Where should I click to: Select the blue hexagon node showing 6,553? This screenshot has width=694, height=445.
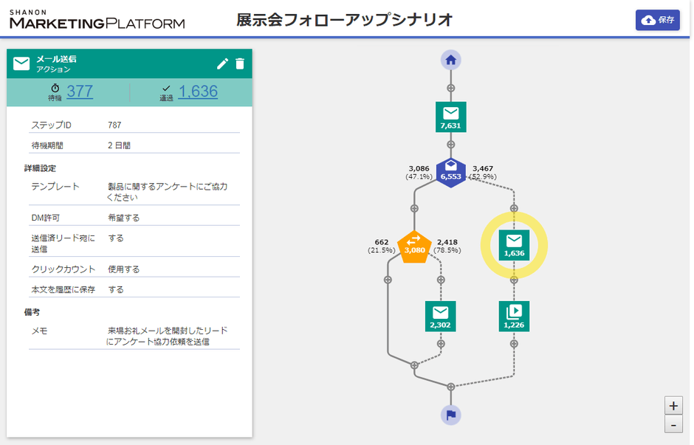[451, 172]
